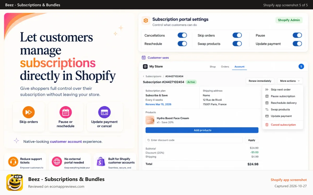Viewport: 313px width, 195px height.
Task: Click the Subscribe & Save plan name
Action: click(x=156, y=95)
